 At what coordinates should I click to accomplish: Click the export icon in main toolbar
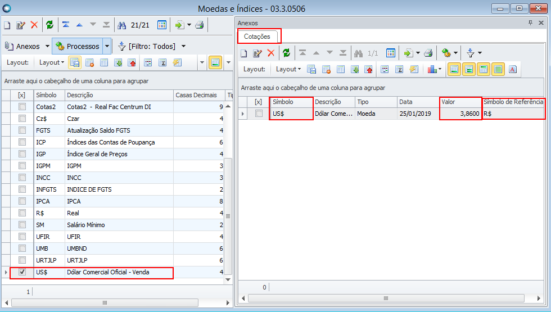(x=179, y=25)
